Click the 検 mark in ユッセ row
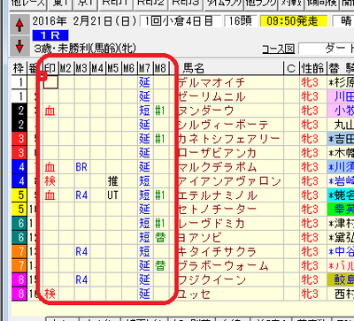 coord(50,294)
